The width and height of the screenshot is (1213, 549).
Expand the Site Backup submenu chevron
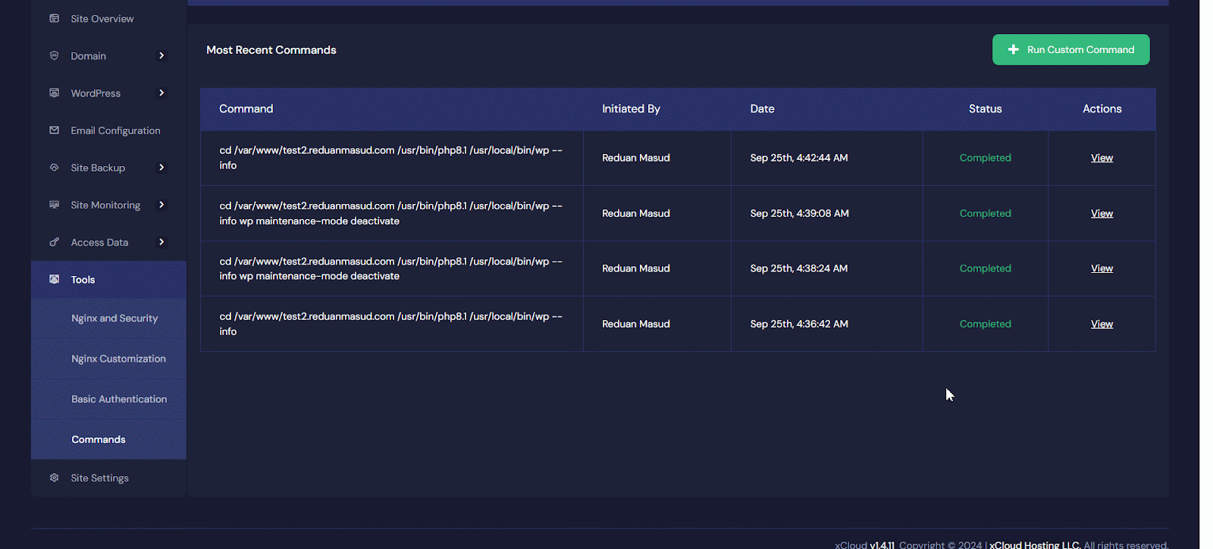[161, 168]
